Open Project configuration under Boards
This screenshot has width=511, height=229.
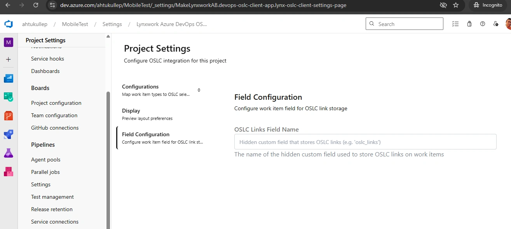coord(56,103)
